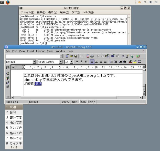Click the Form icon in left toolbar
This screenshot has height=151, width=160.
point(8,87)
